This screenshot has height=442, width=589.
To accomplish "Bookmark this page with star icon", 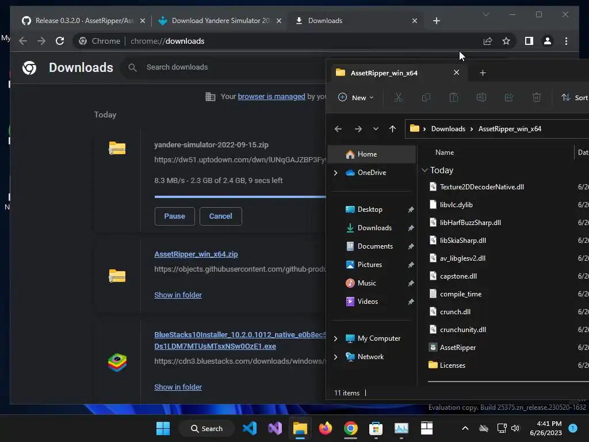I will 506,41.
